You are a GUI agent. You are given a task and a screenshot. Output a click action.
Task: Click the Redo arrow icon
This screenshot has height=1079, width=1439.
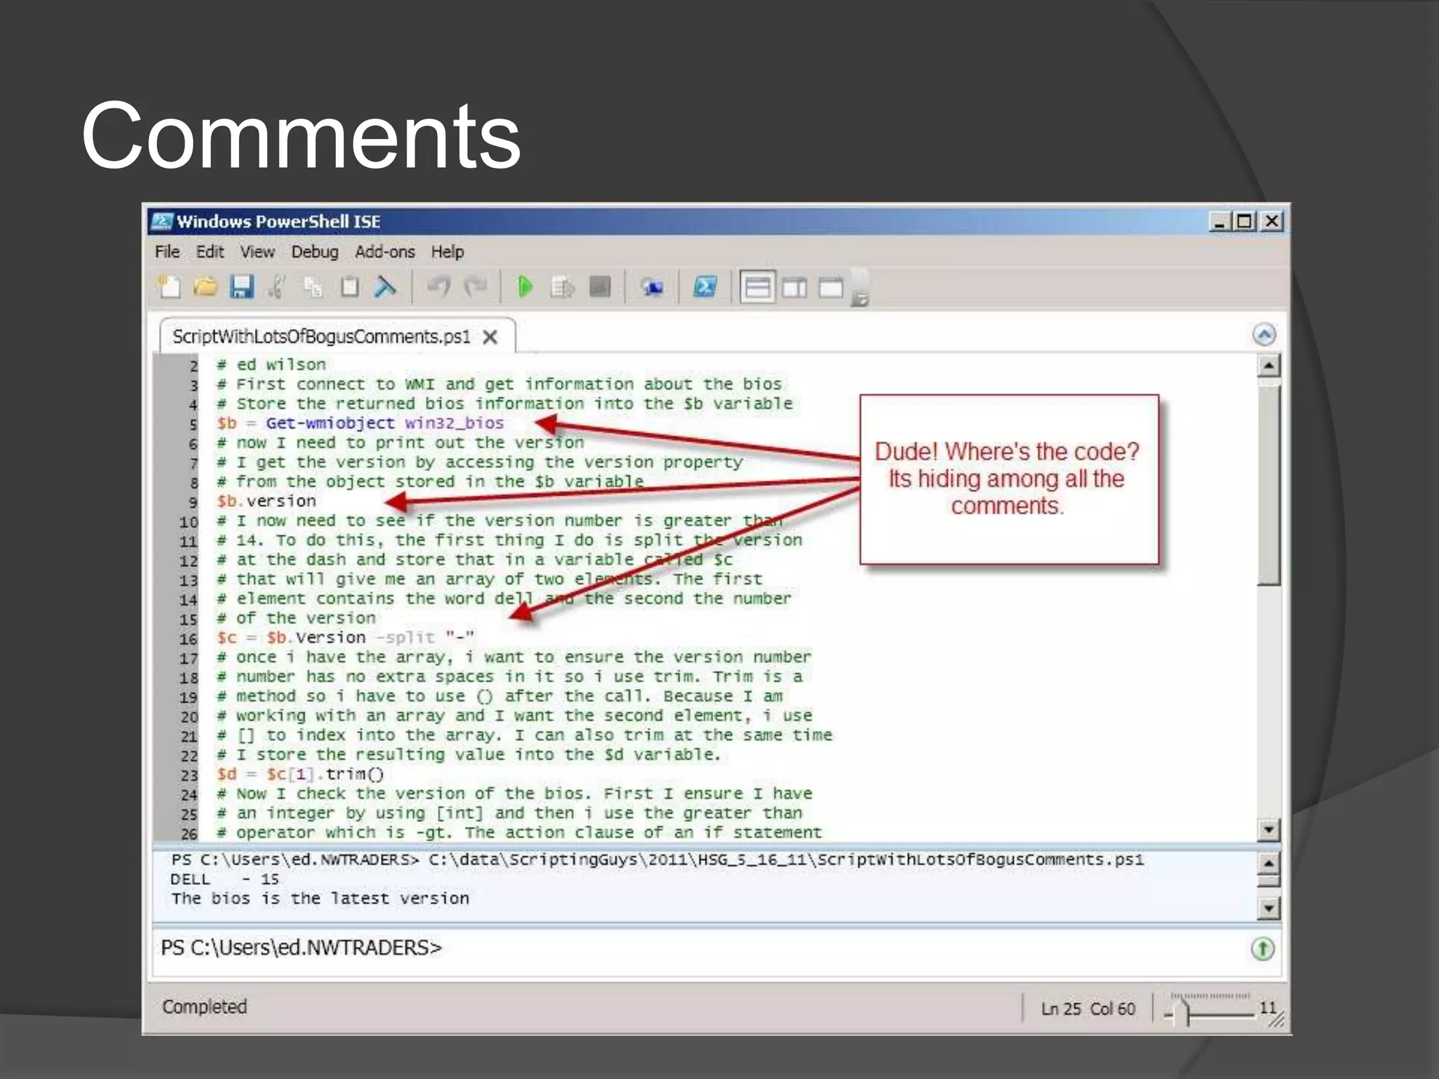pyautogui.click(x=476, y=287)
